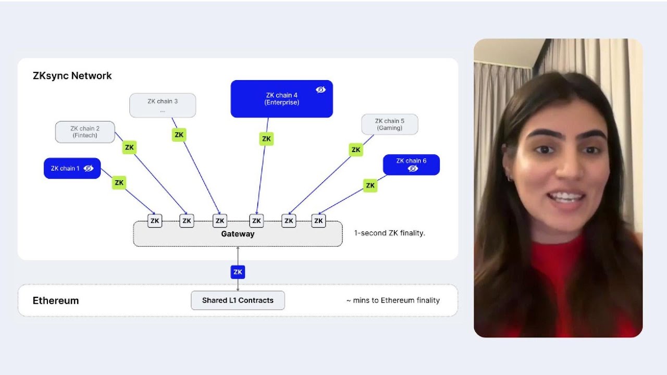The height and width of the screenshot is (375, 667).
Task: Click the blue ZK badge between Gateway and Ethereum
Action: 238,272
